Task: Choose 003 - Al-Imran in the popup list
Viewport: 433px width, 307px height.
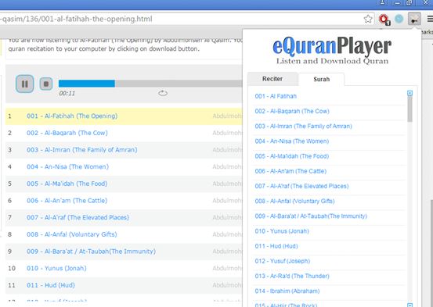Action: [x=303, y=127]
